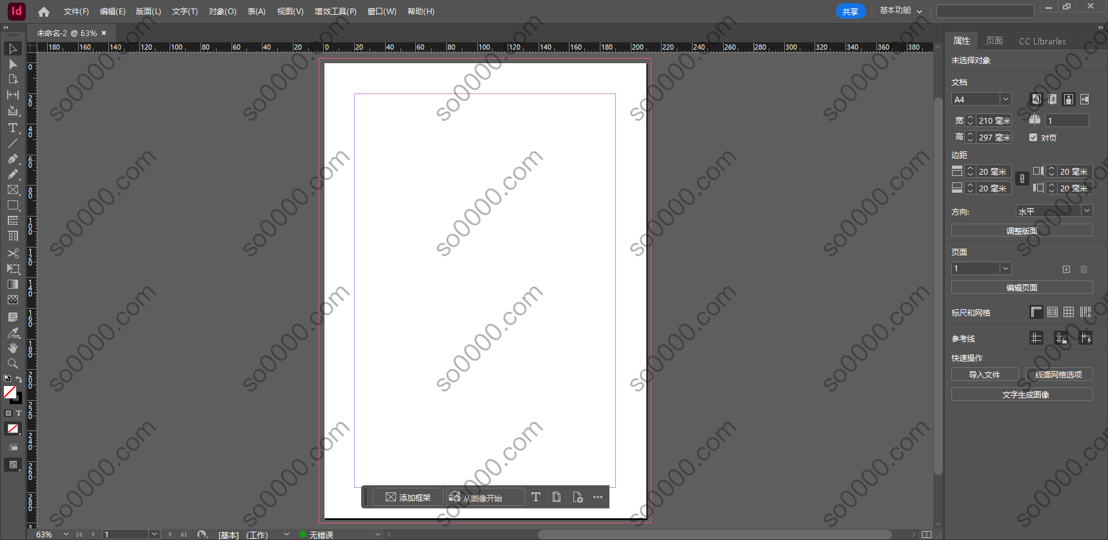The width and height of the screenshot is (1108, 540).
Task: Uncheck the 对页 facing pages checkbox
Action: tap(1033, 137)
